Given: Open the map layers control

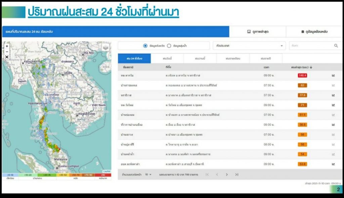Looking at the screenshot, I should tap(105, 47).
